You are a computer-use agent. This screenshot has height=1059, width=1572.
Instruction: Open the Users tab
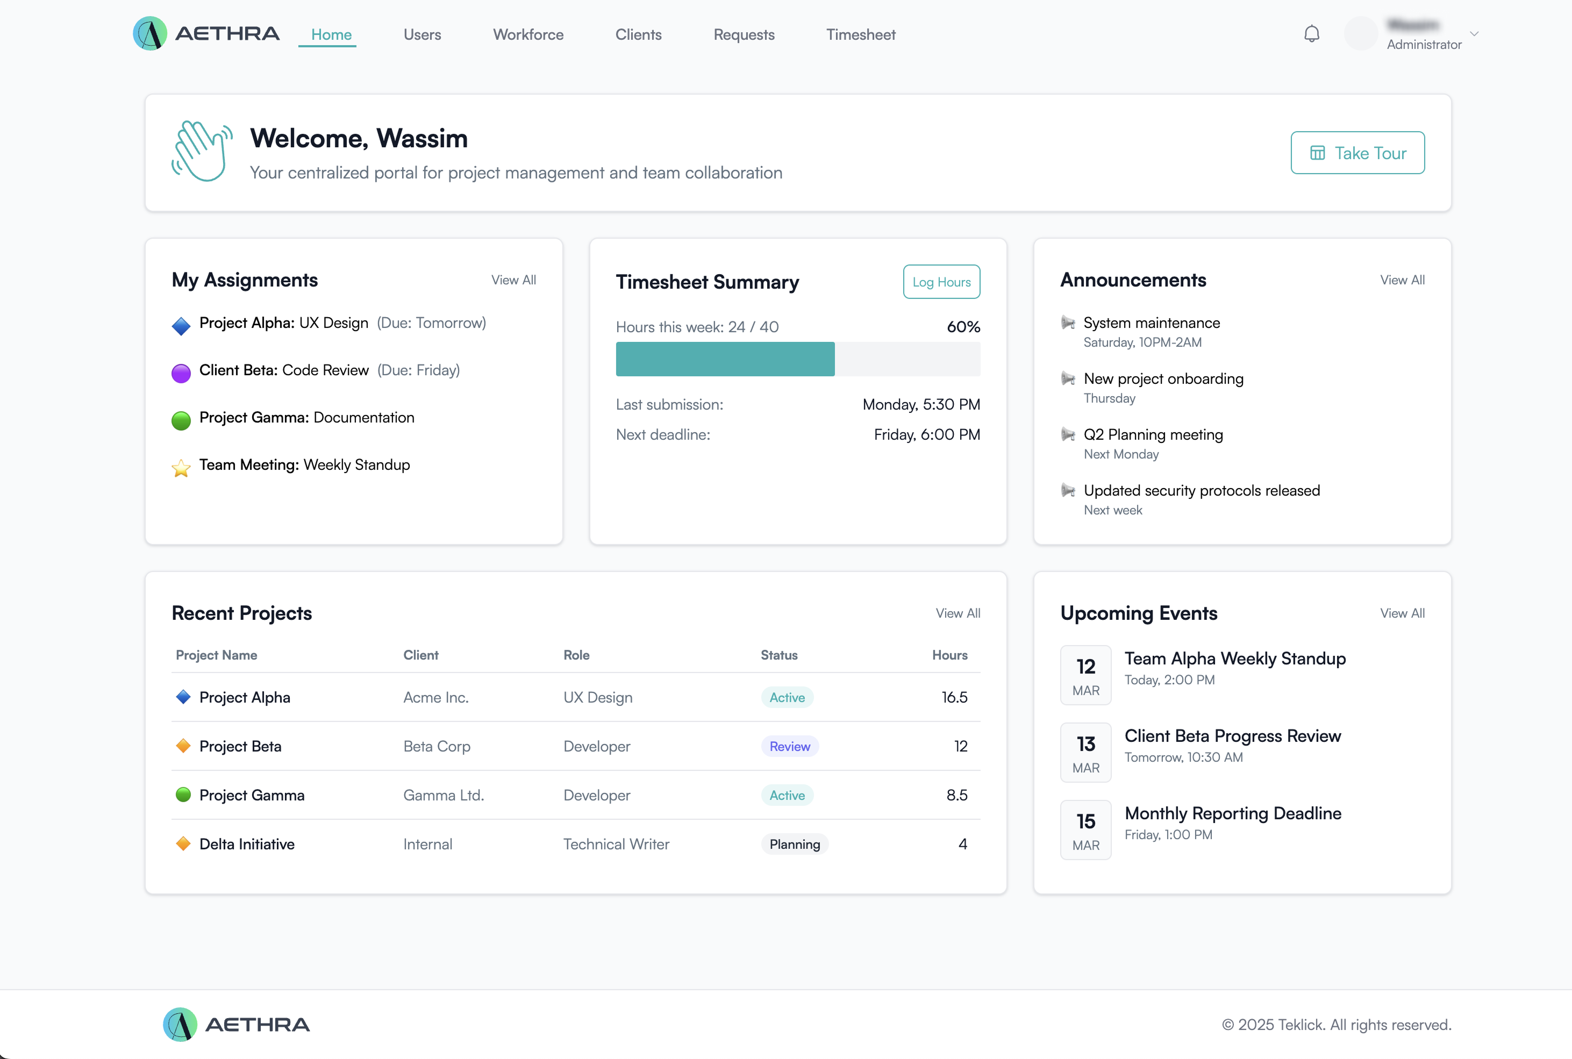(422, 34)
